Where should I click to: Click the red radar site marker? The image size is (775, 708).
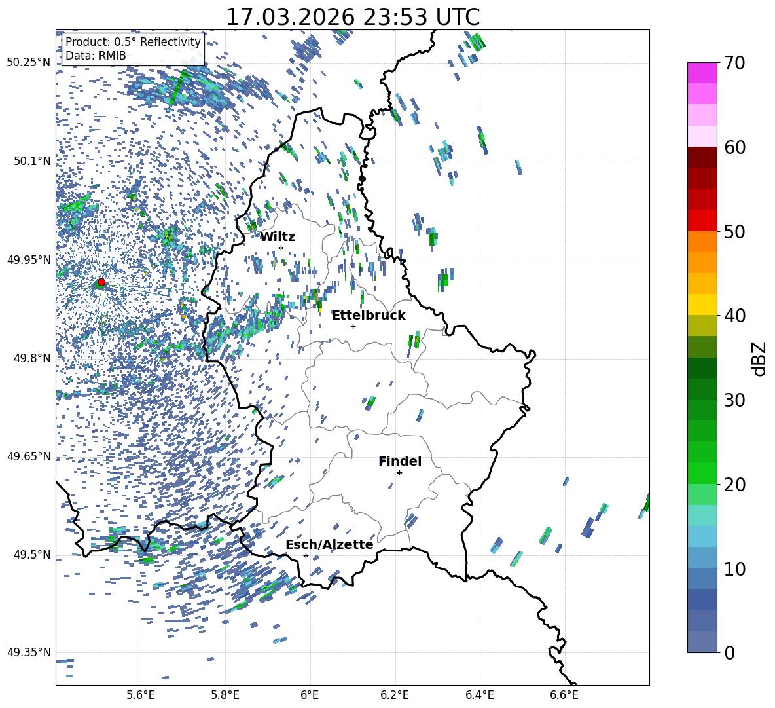[101, 282]
